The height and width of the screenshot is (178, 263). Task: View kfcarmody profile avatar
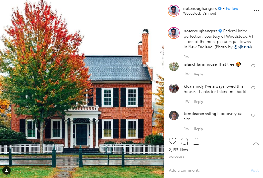click(x=174, y=88)
